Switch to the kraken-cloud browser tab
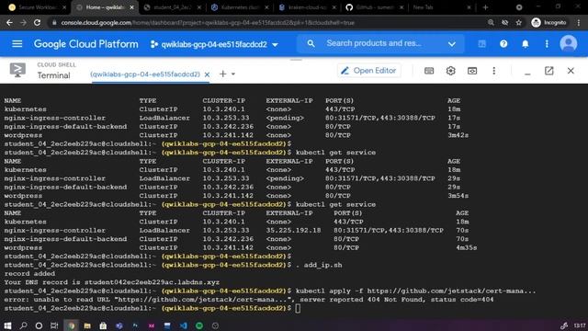The image size is (588, 331). (308, 7)
